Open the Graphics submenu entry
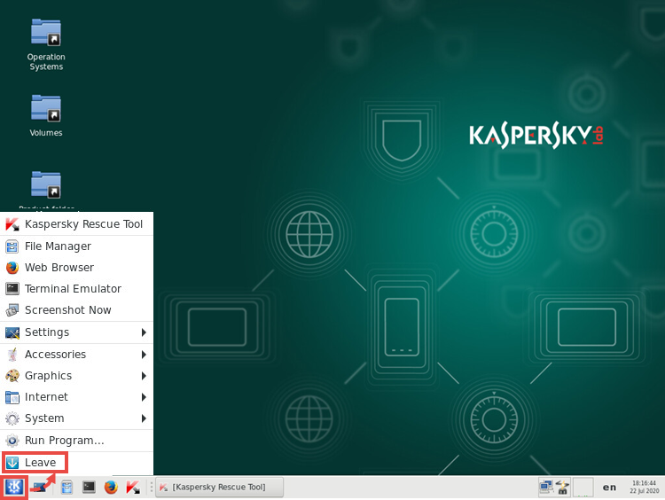 [77, 376]
